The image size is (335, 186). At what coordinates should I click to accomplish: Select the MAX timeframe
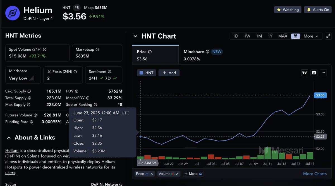(283, 36)
